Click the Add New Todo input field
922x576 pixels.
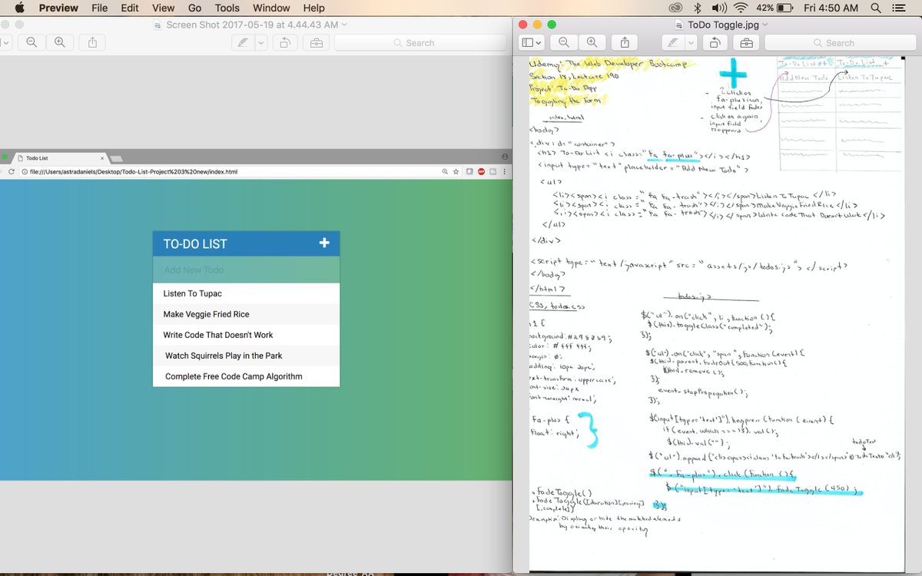[x=246, y=270]
